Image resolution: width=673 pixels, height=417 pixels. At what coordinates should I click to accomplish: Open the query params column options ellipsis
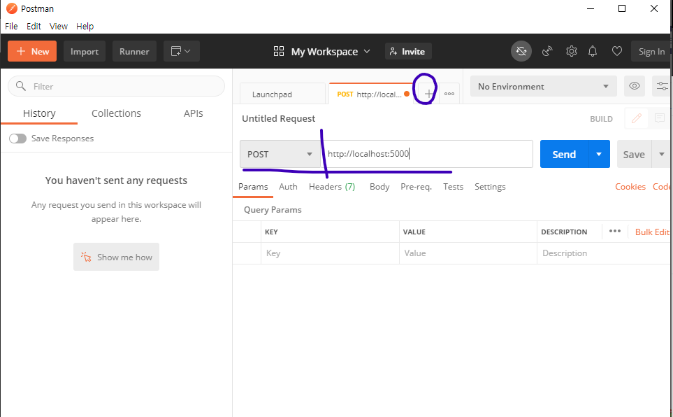pos(614,232)
